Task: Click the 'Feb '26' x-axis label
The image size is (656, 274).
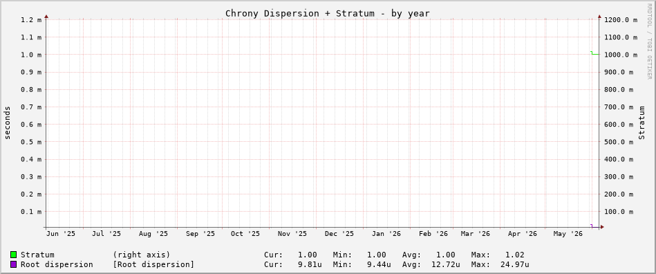Action: tap(433, 234)
